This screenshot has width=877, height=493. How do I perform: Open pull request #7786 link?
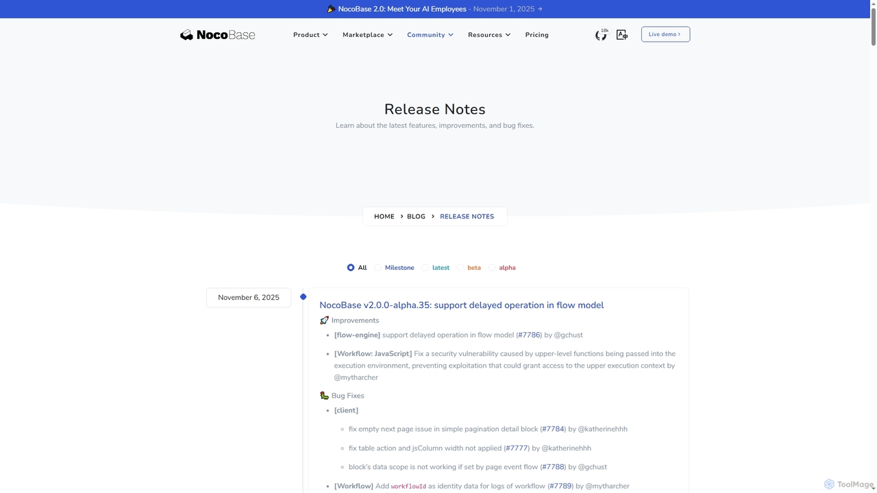(529, 335)
